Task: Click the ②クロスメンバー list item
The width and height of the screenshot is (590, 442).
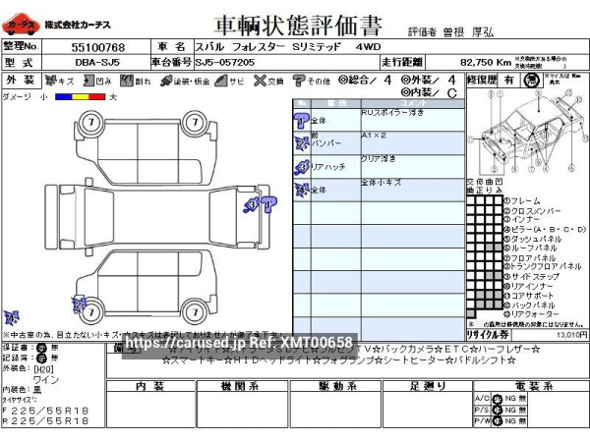Action: point(532,211)
